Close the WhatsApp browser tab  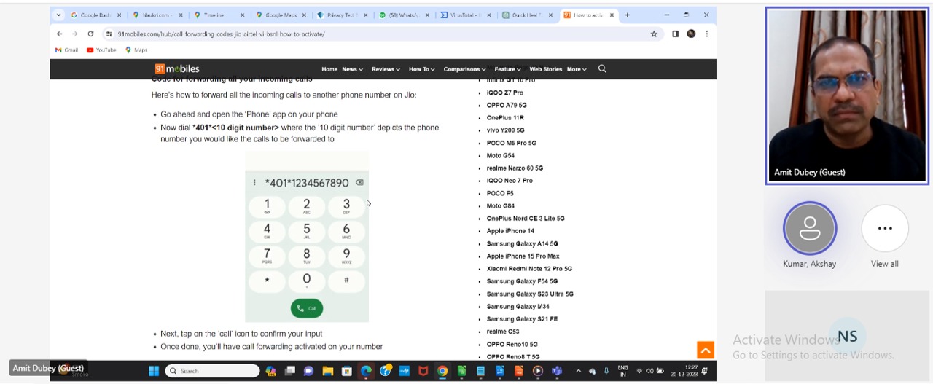427,15
